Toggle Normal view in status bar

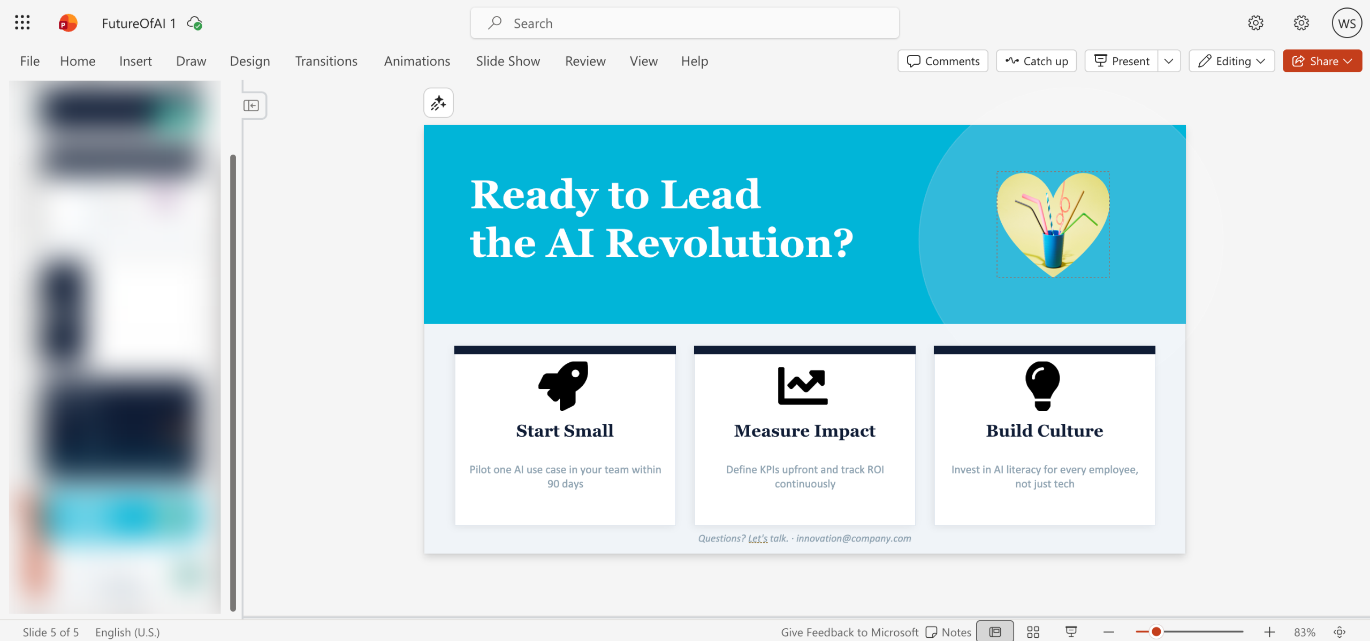click(995, 632)
